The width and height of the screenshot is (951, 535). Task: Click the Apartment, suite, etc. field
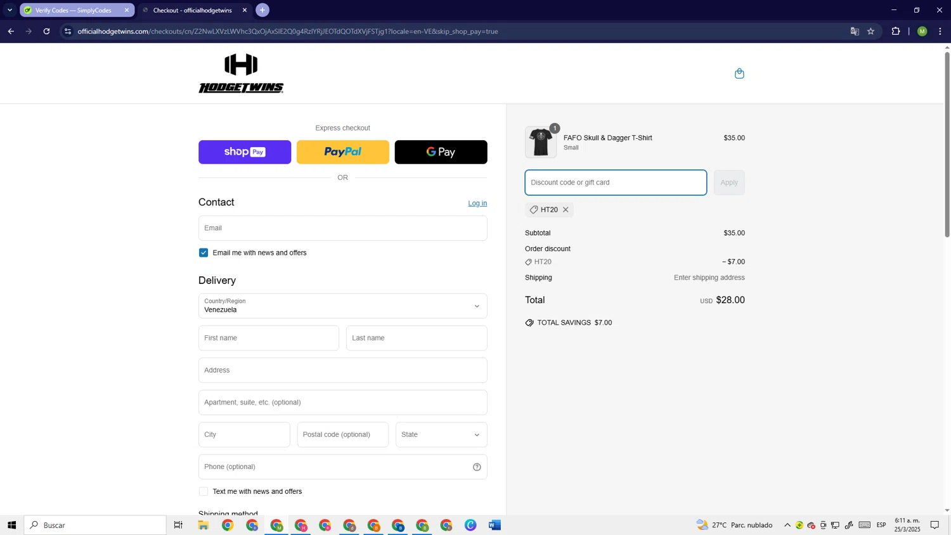click(x=342, y=403)
